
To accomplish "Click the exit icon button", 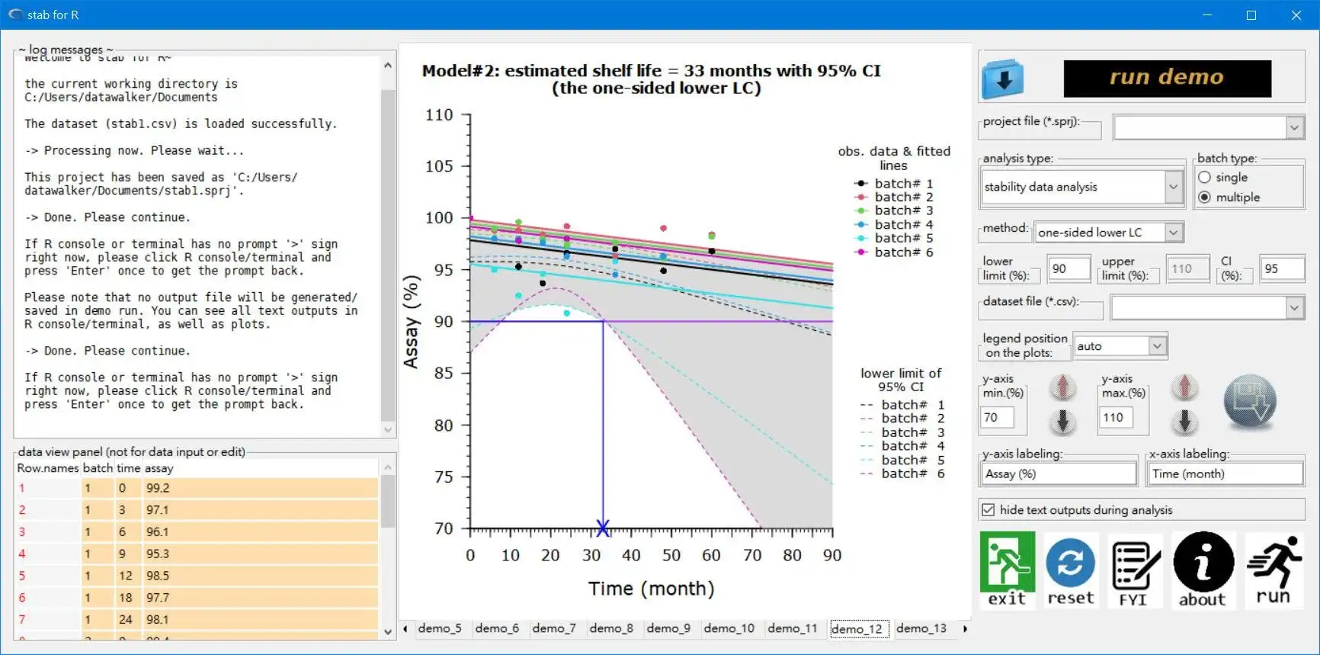I will [x=1007, y=569].
